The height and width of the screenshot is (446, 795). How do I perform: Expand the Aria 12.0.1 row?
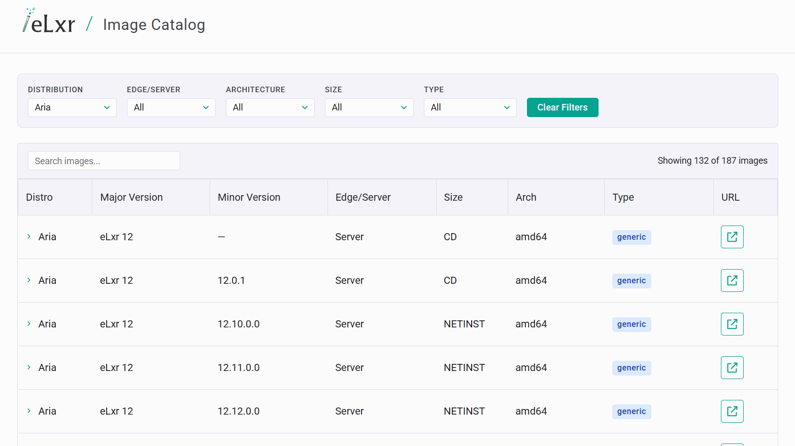click(x=29, y=280)
